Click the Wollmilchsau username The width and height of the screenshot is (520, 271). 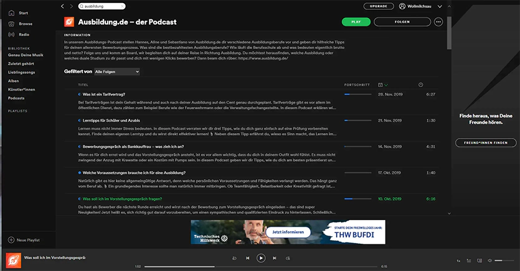click(x=419, y=6)
